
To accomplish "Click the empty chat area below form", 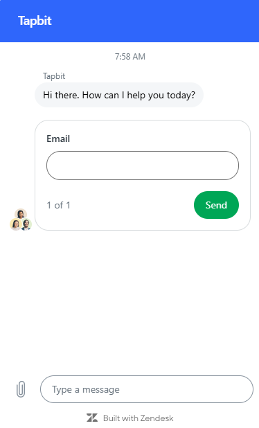I will (129, 301).
